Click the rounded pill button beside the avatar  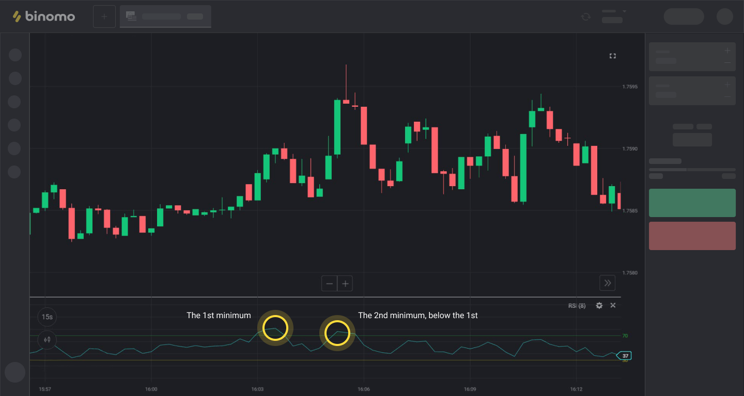click(x=684, y=16)
